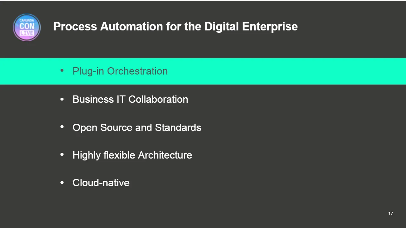Click the word "Automation" in the slide title

click(x=132, y=27)
